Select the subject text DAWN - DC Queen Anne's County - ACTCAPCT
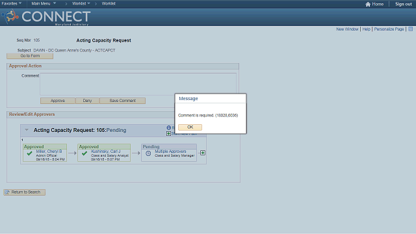The image size is (416, 234). pos(74,51)
